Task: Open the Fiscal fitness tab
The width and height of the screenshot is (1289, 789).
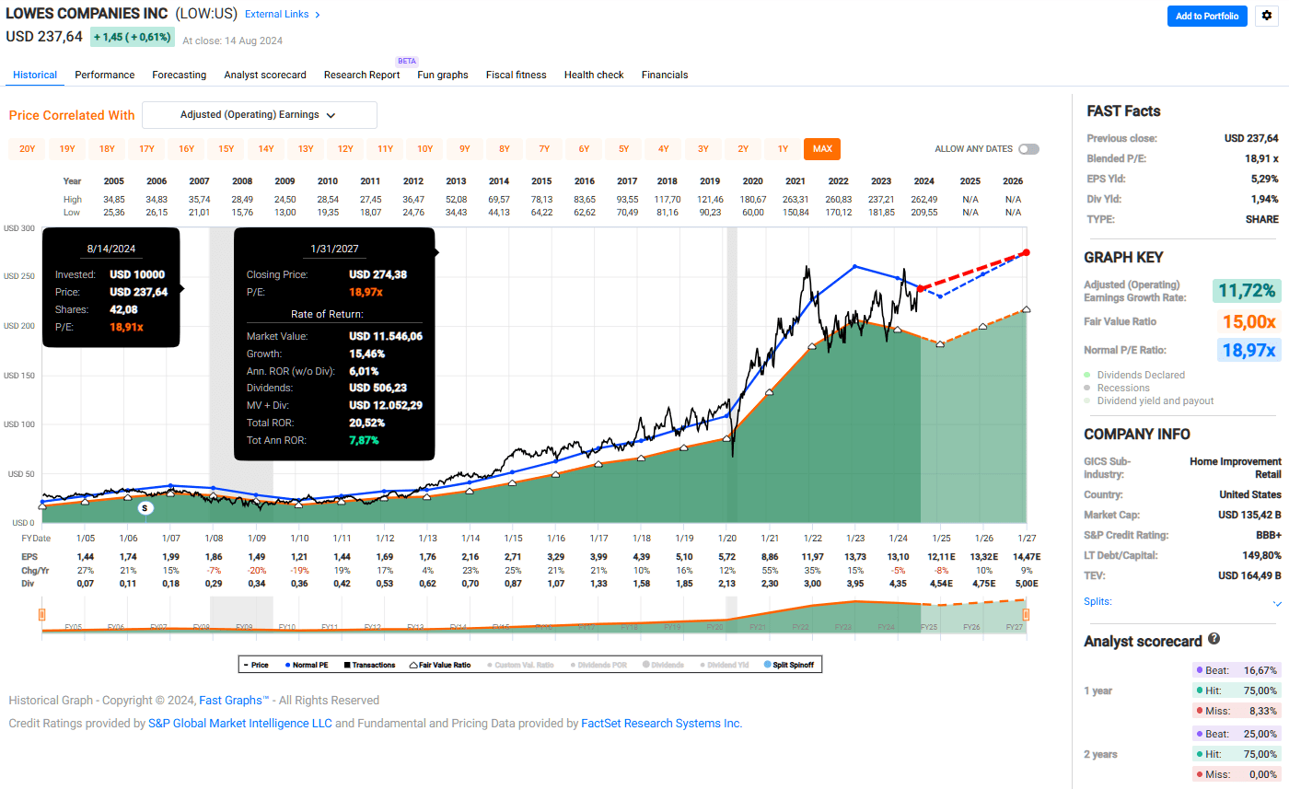Action: (x=516, y=75)
